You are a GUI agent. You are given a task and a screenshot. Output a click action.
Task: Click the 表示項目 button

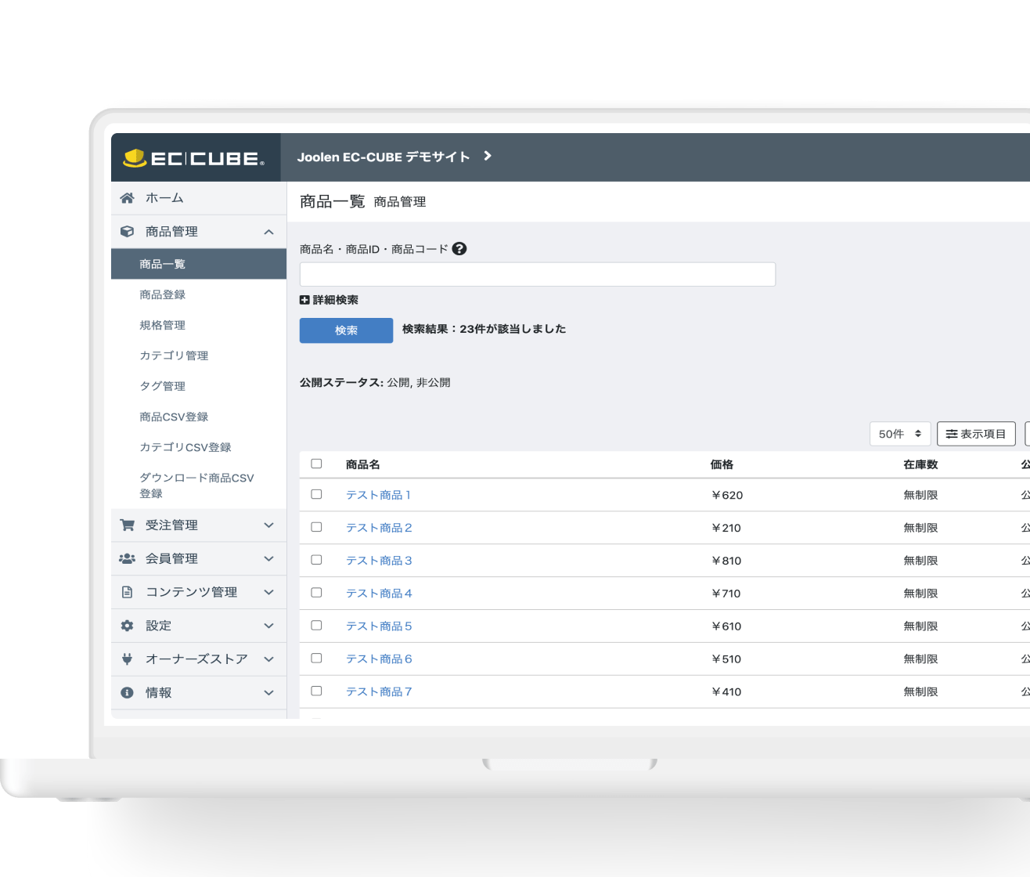pos(976,434)
